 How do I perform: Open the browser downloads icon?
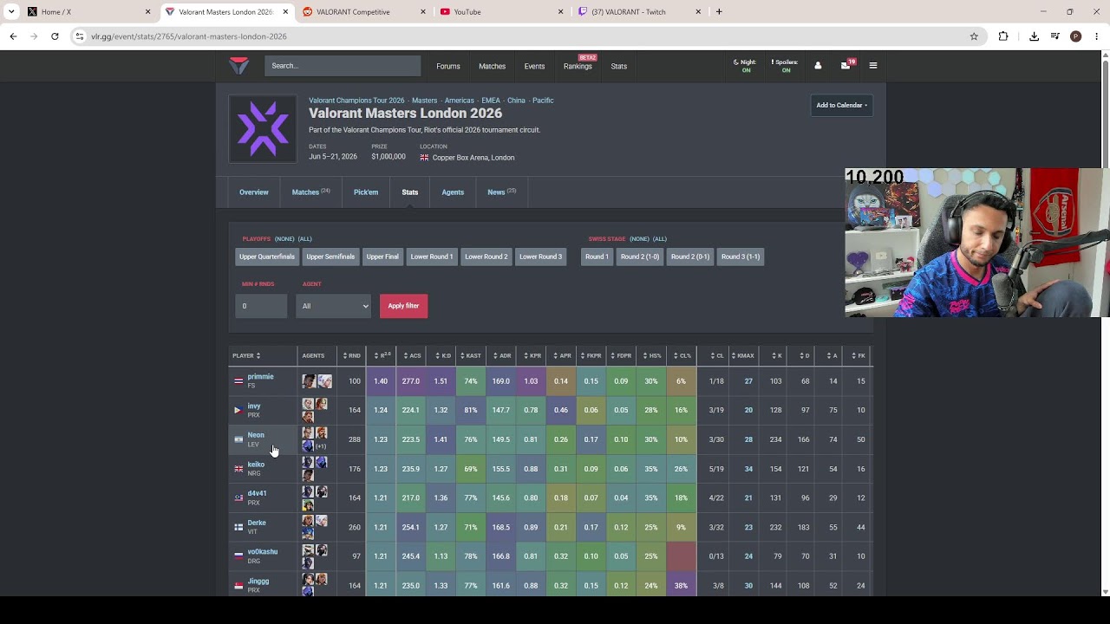click(x=1034, y=36)
